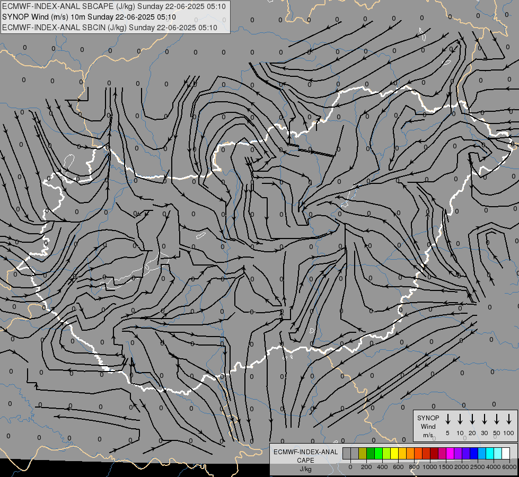Select the olive CAPE color swatch
The image size is (519, 477).
tap(363, 454)
